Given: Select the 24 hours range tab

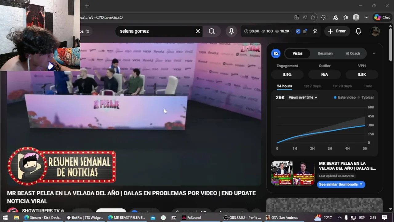Looking at the screenshot, I should point(284,86).
